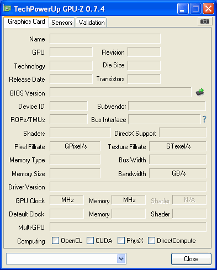
Task: Close window with red X button
Action: pos(208,9)
